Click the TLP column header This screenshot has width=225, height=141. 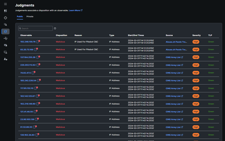(x=210, y=35)
